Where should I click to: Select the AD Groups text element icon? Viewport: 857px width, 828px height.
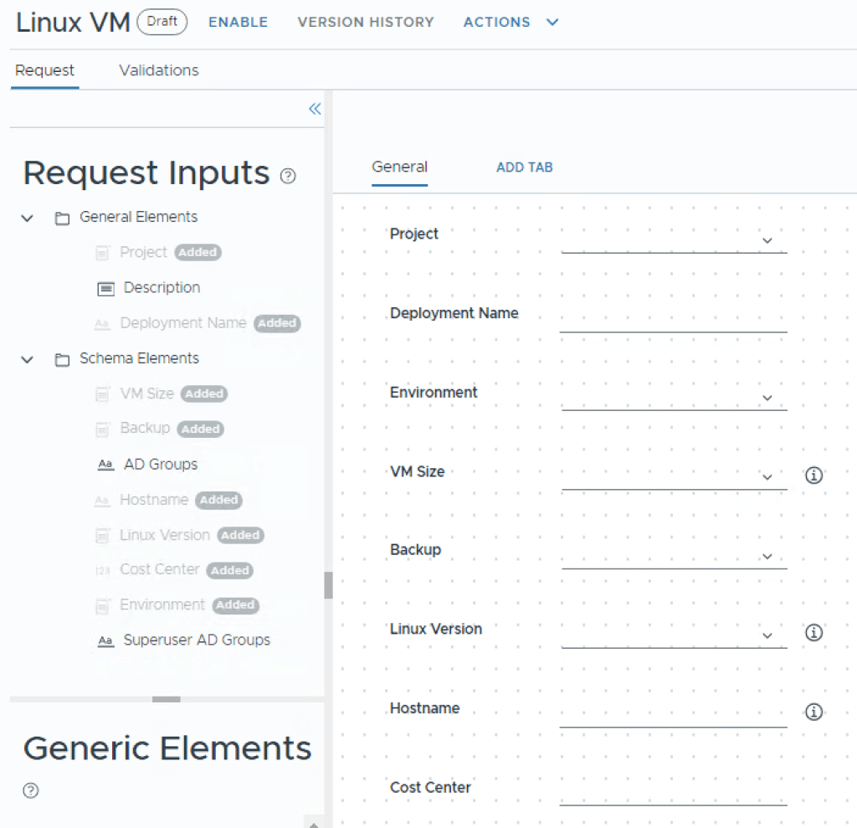coord(105,465)
